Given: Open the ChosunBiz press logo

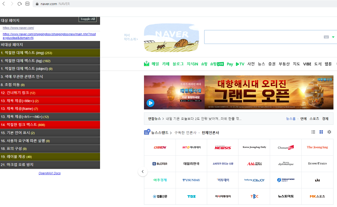Looking at the screenshot, I should pyautogui.click(x=286, y=147).
